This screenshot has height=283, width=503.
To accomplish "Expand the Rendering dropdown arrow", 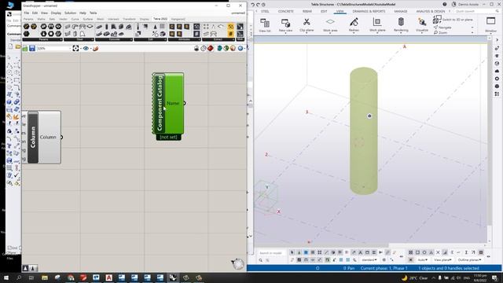I will click(401, 33).
